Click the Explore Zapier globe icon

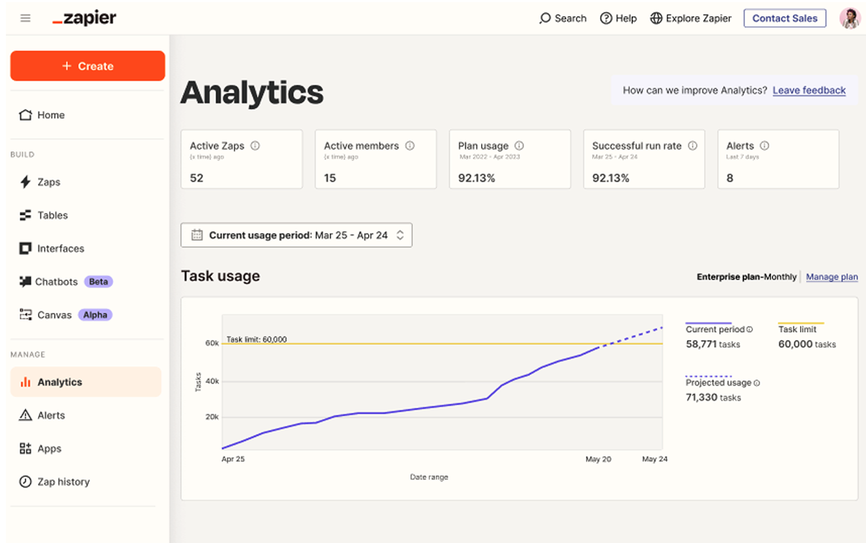(x=656, y=18)
